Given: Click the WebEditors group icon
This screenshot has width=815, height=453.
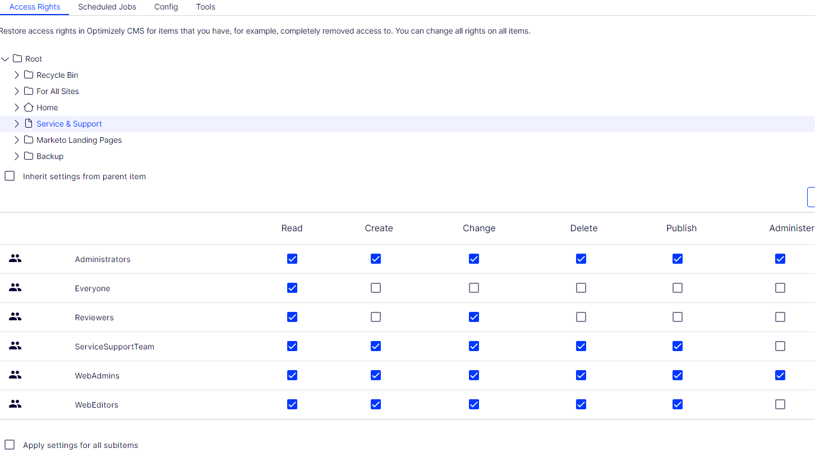Looking at the screenshot, I should (x=15, y=404).
